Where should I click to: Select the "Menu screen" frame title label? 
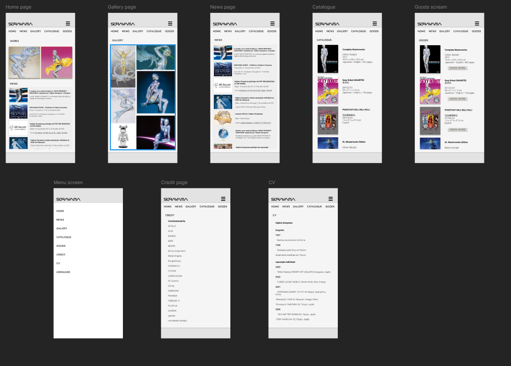[68, 182]
